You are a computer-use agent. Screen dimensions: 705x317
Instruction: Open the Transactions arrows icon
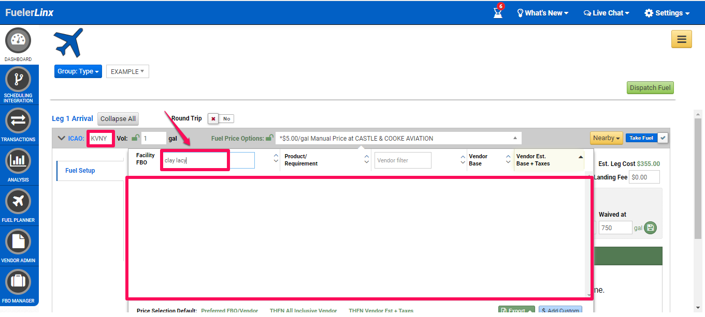click(18, 121)
